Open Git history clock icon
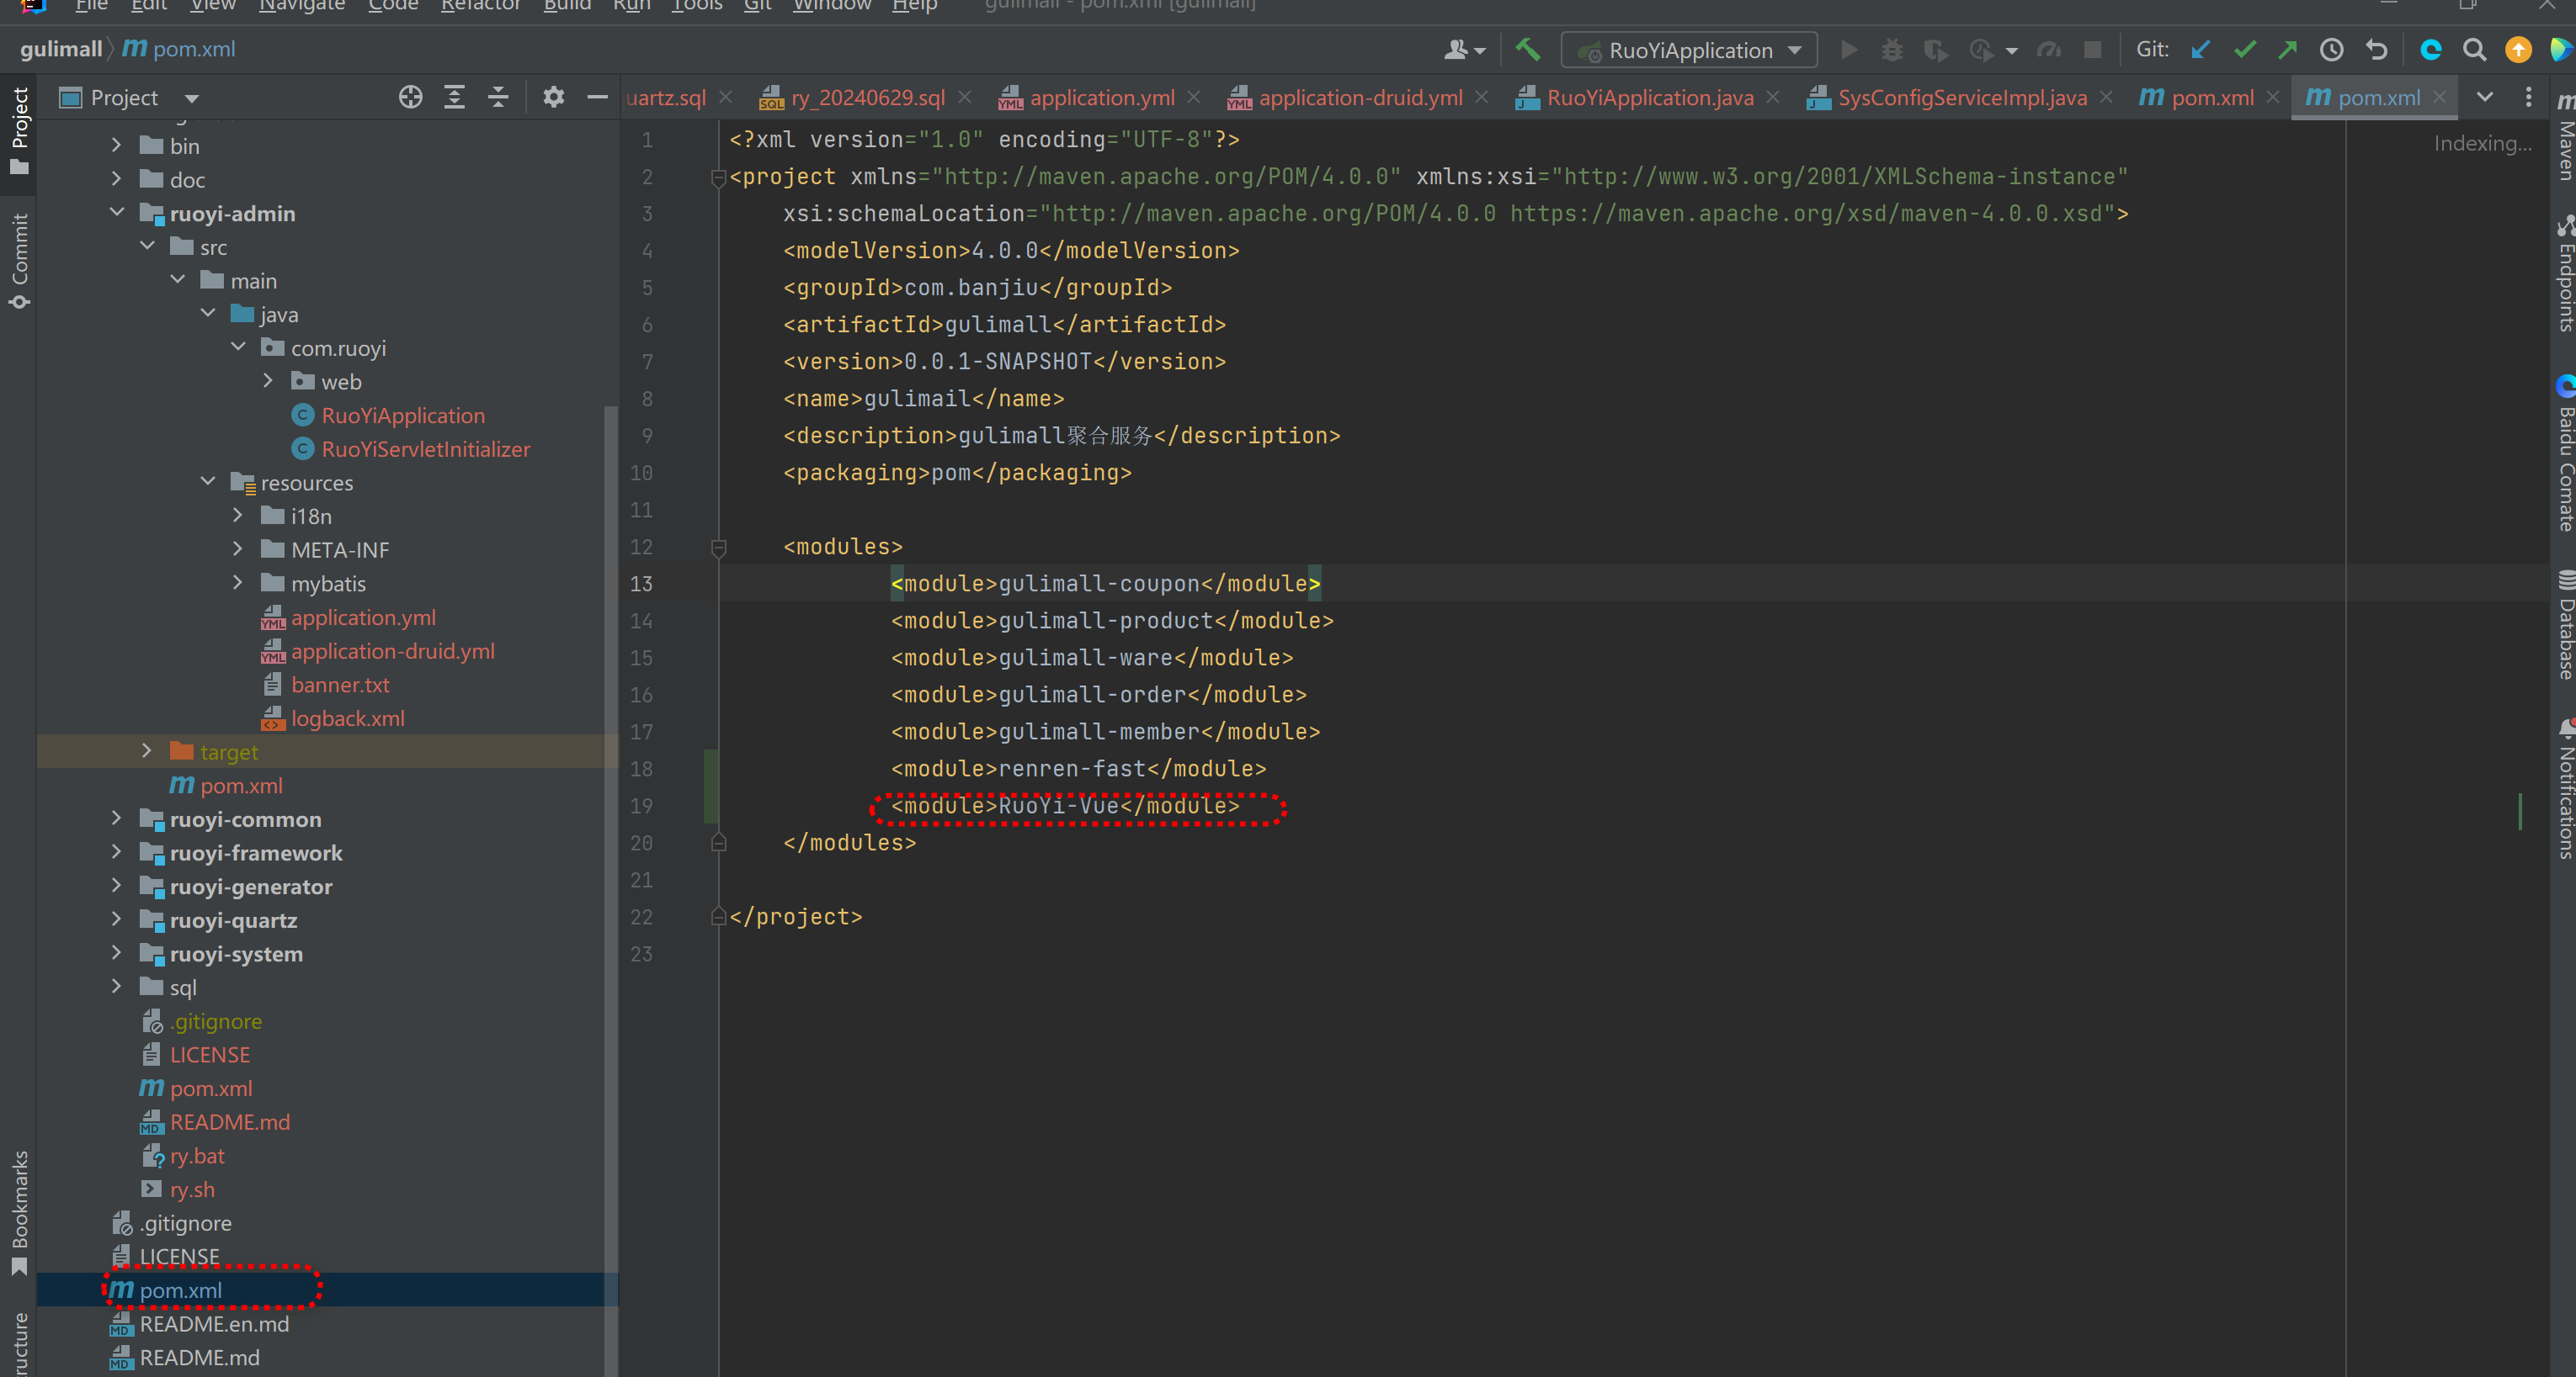Image resolution: width=2576 pixels, height=1377 pixels. point(2331,50)
